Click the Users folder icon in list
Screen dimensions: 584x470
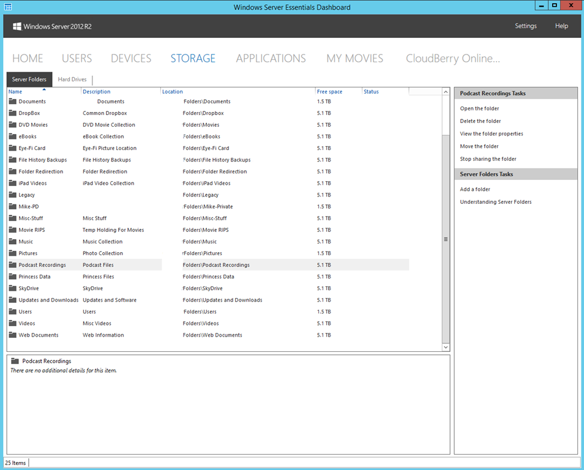[13, 311]
